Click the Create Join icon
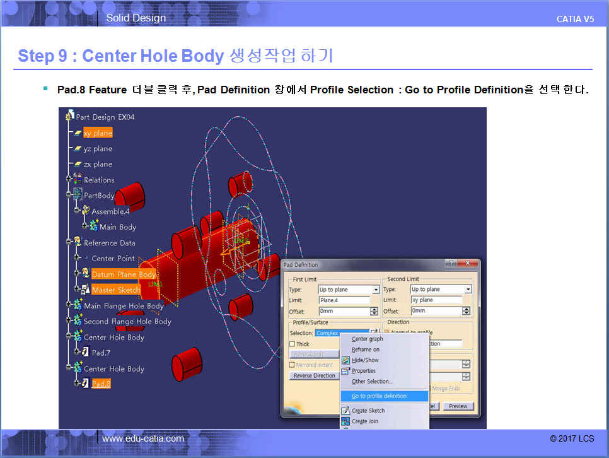 click(345, 421)
